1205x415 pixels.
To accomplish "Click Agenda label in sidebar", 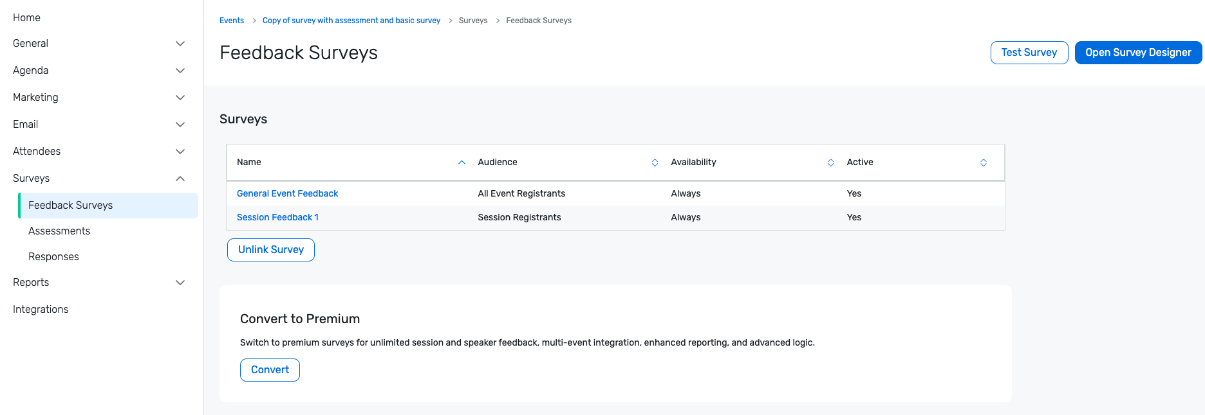I will tap(30, 70).
